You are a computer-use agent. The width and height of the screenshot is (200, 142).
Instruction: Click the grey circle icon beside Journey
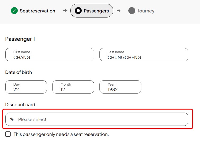132,11
